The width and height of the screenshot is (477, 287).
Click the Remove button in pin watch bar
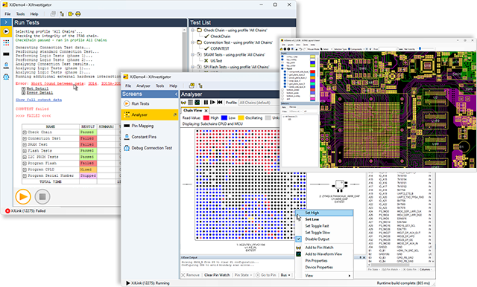coord(191,275)
